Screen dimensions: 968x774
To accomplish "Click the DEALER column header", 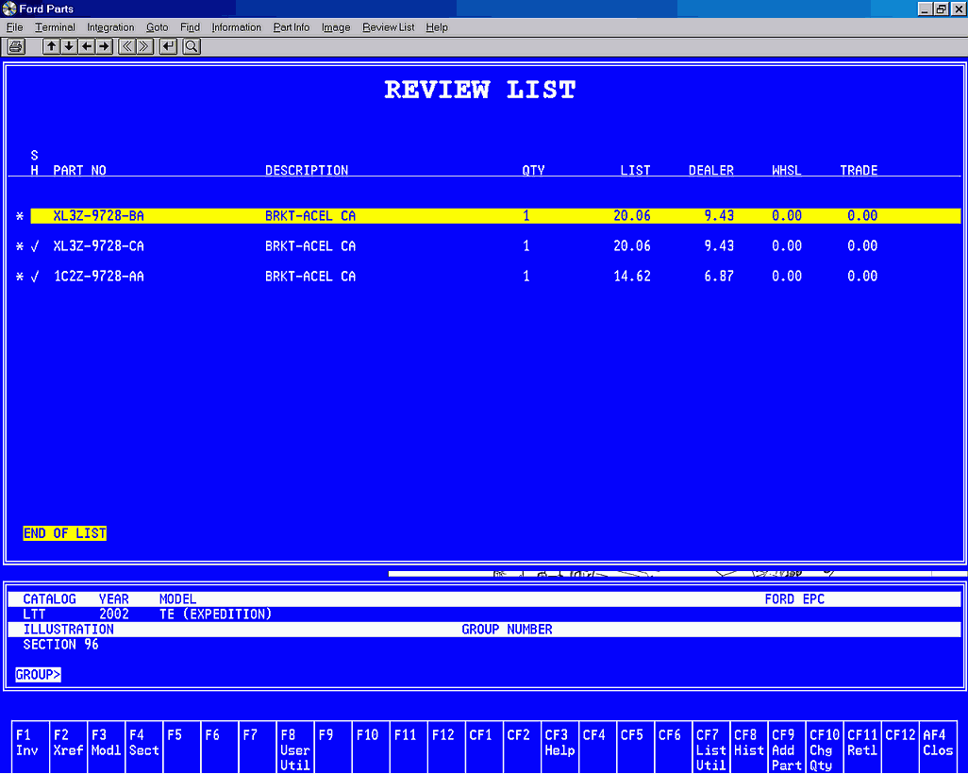I will point(711,171).
